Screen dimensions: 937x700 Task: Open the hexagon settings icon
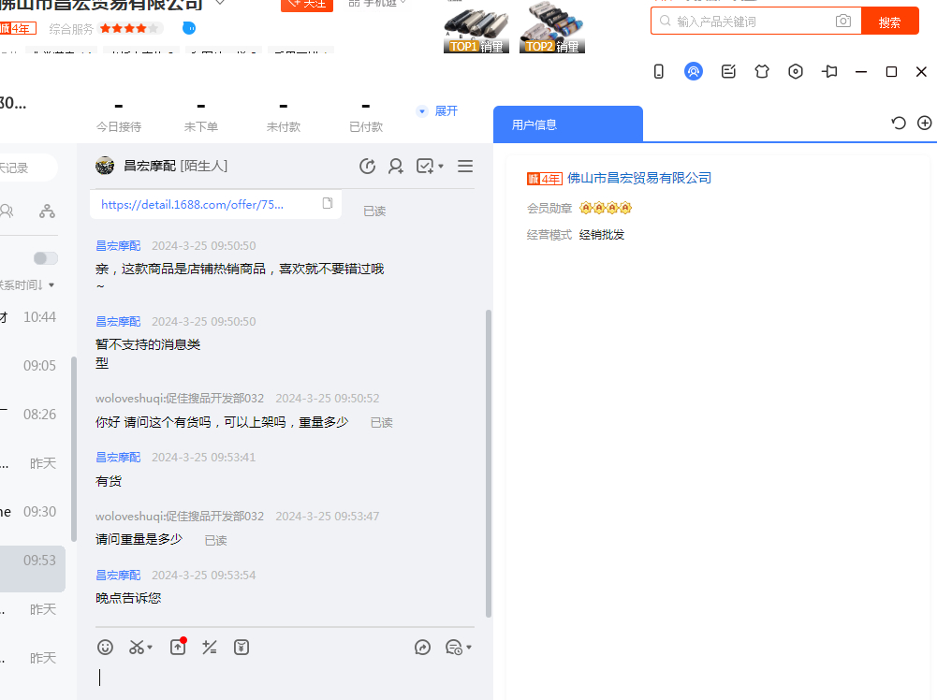click(796, 72)
